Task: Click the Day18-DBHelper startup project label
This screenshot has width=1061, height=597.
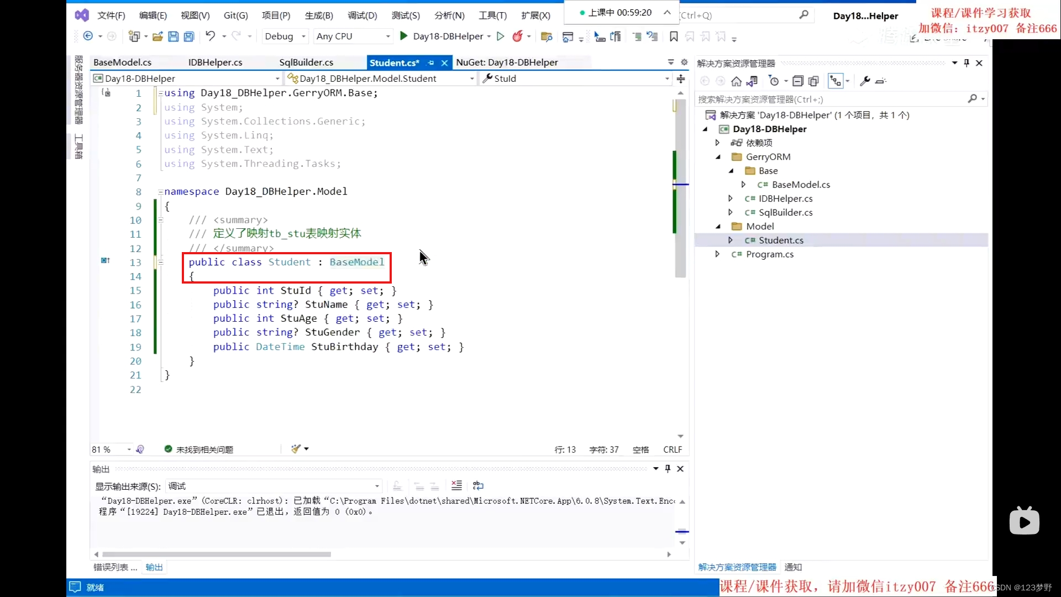Action: pyautogui.click(x=448, y=36)
